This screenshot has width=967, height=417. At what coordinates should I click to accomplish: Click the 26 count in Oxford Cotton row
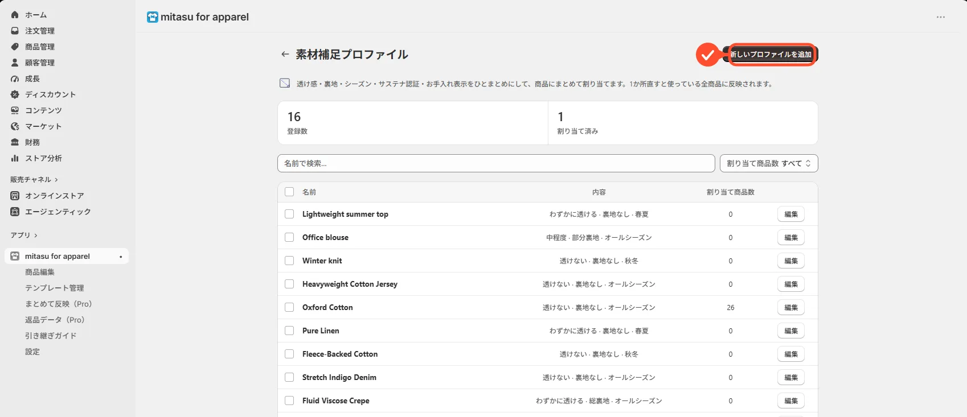pyautogui.click(x=731, y=307)
